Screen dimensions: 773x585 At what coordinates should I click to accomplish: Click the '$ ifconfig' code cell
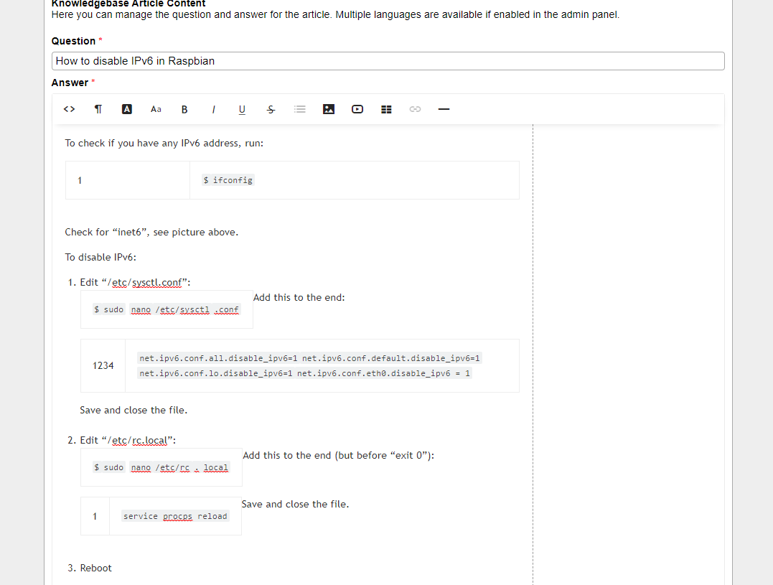coord(228,180)
